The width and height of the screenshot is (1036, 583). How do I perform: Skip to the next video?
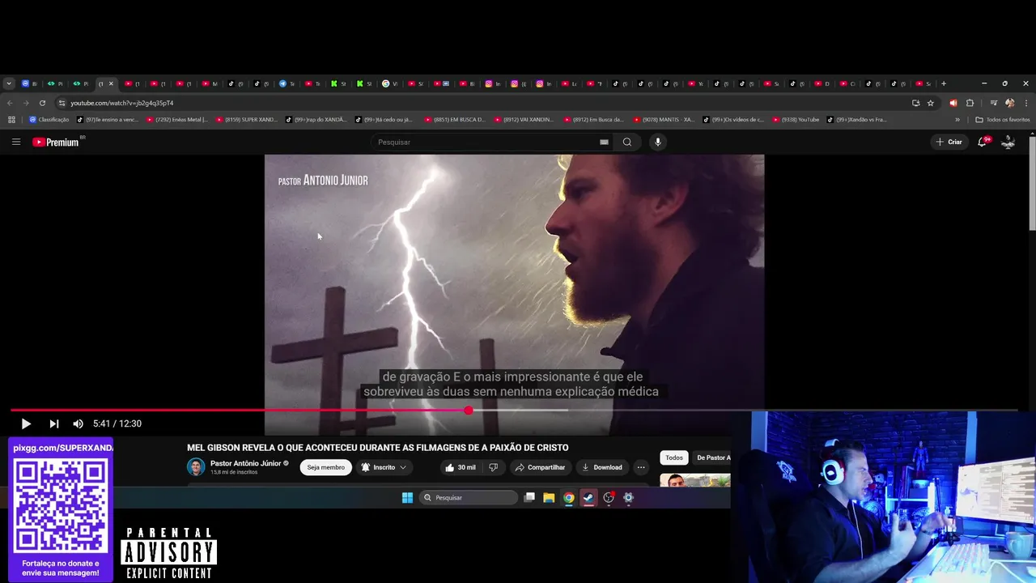53,423
